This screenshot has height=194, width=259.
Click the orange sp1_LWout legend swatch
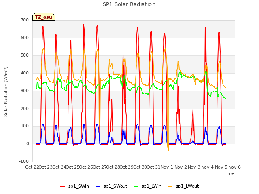pyautogui.click(x=170, y=186)
